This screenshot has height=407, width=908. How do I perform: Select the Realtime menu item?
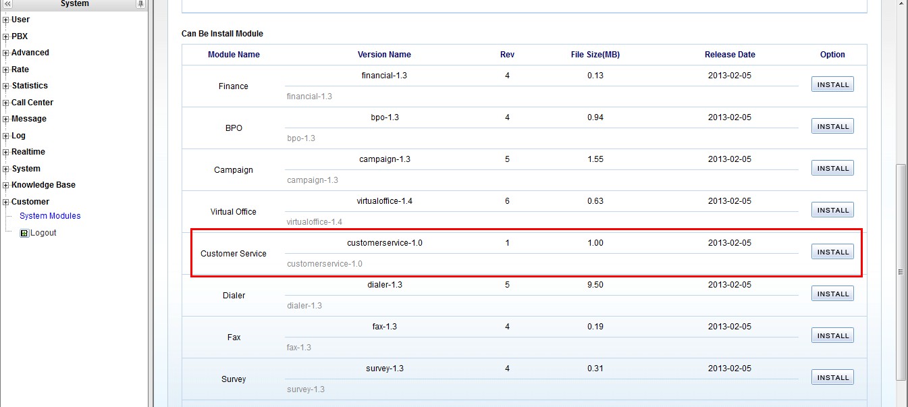[28, 152]
